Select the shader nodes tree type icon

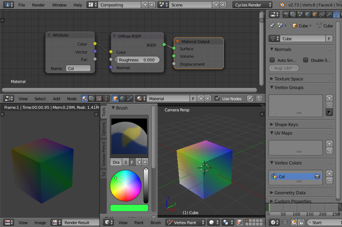(x=85, y=99)
